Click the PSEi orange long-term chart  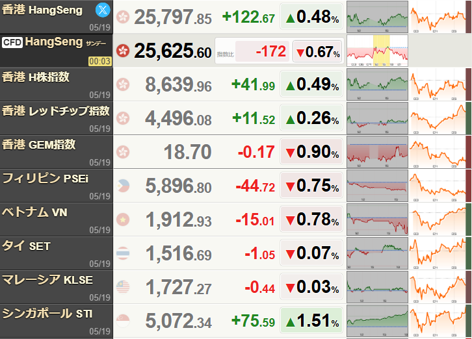pos(438,186)
